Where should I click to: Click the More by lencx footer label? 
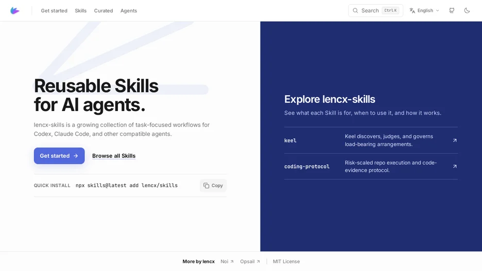(199, 261)
